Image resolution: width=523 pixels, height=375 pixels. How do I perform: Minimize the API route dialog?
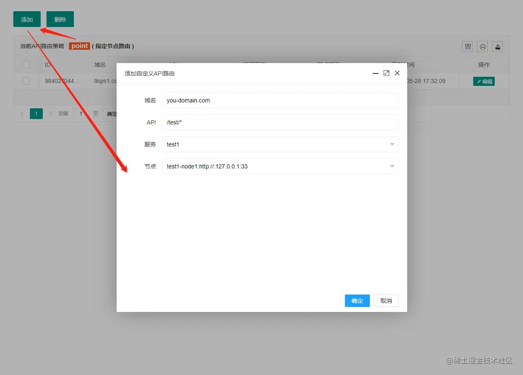[x=376, y=73]
